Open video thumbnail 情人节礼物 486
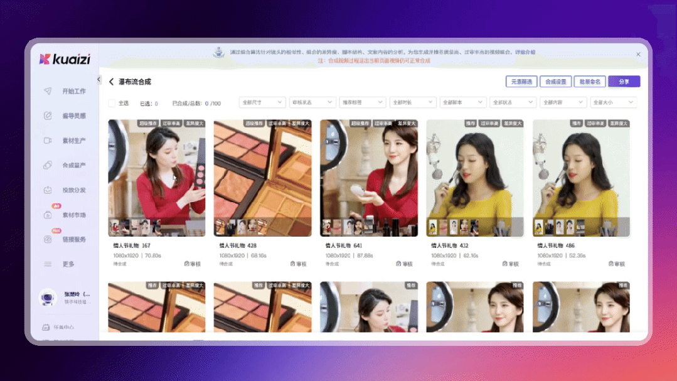The image size is (677, 381). (x=581, y=178)
